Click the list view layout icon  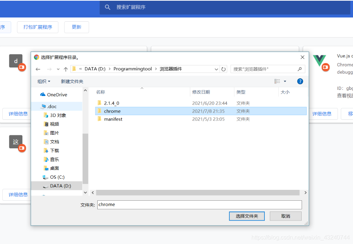pyautogui.click(x=276, y=81)
